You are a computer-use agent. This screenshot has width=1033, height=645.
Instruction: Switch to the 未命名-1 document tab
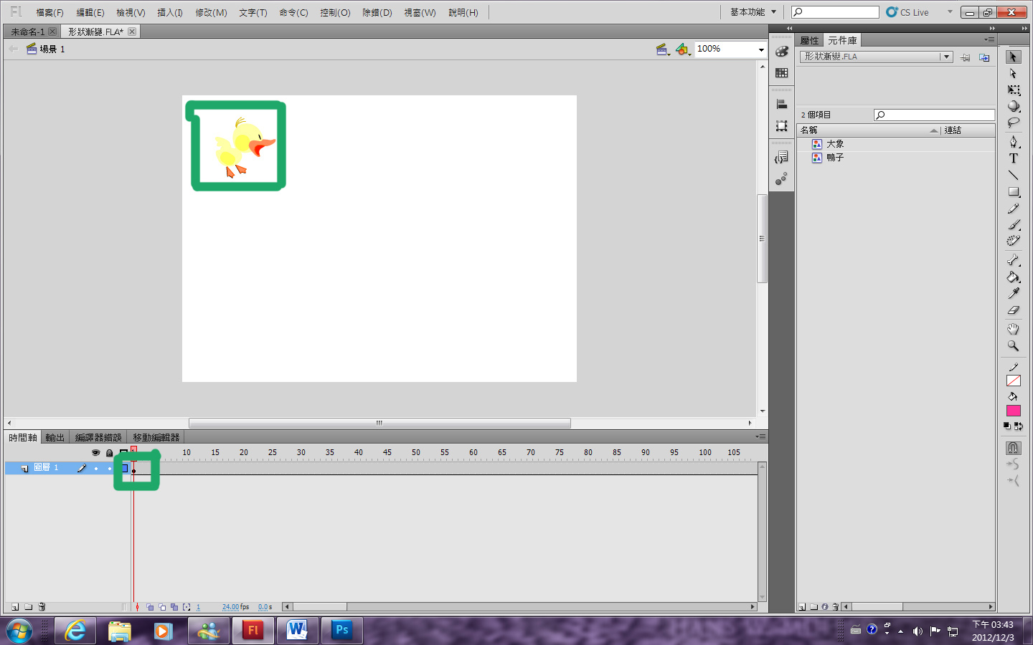tap(28, 32)
